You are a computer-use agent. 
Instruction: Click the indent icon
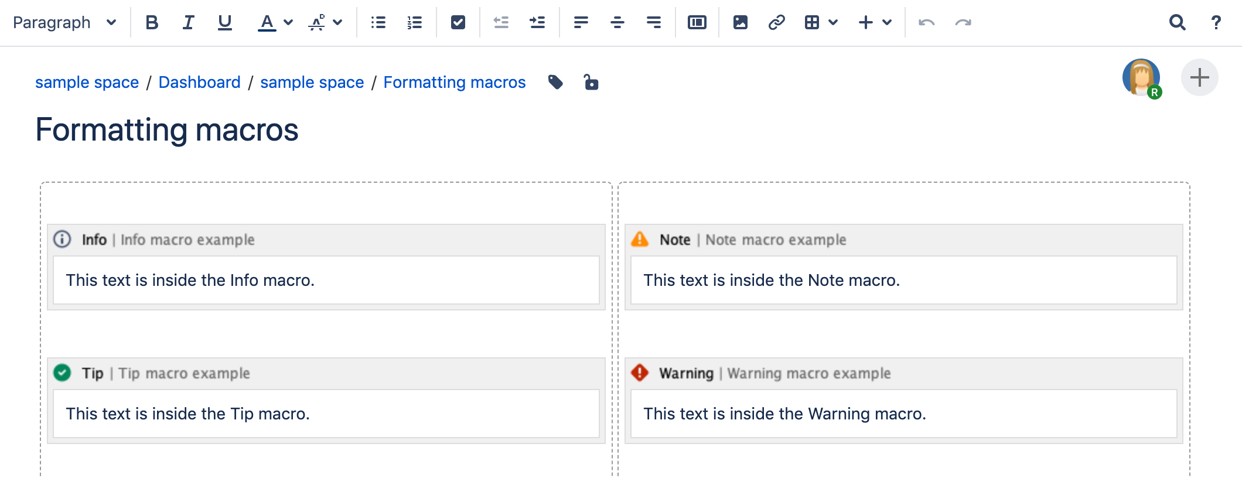point(537,22)
